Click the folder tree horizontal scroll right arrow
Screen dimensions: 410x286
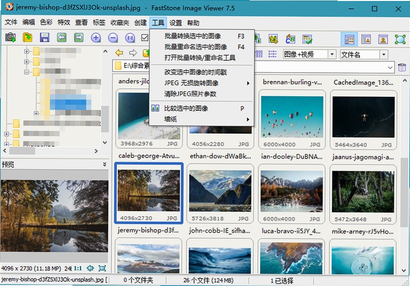click(x=96, y=151)
